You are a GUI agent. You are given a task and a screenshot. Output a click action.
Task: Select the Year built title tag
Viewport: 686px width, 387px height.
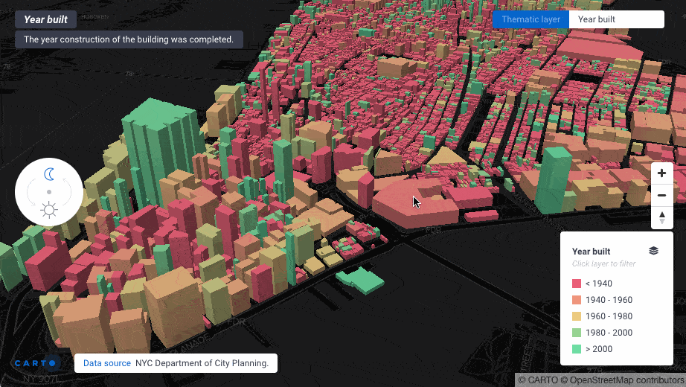pos(45,20)
